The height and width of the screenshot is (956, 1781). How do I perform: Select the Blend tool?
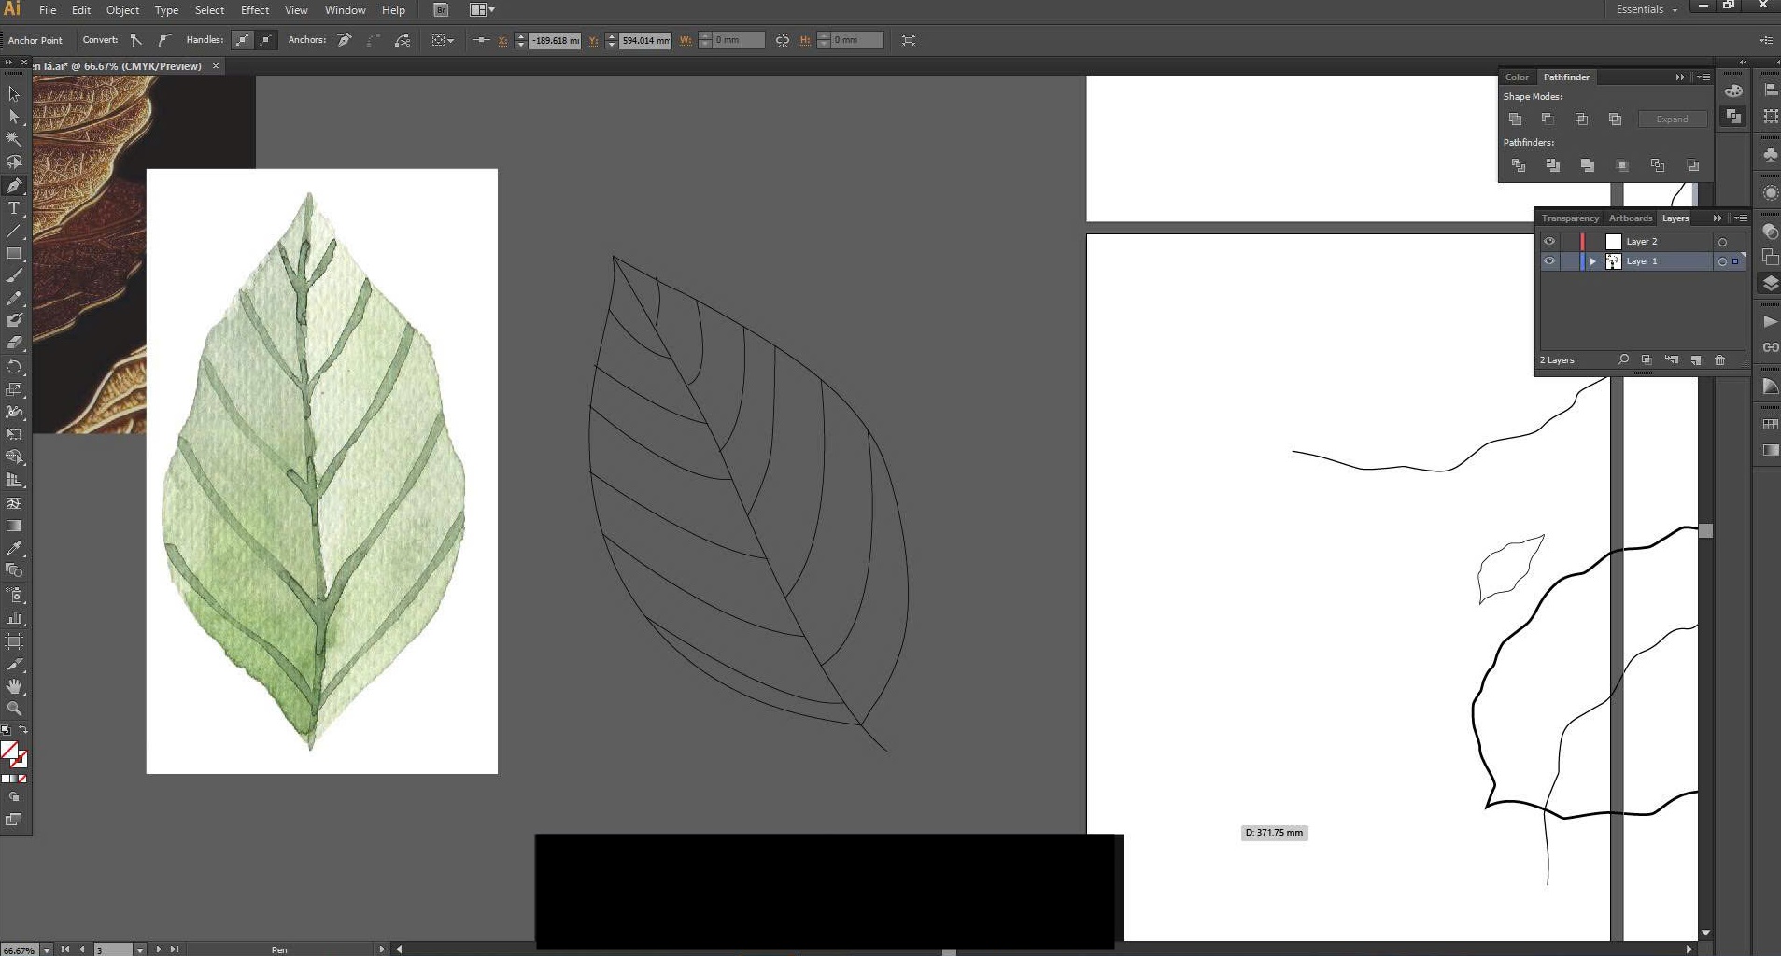pyautogui.click(x=14, y=570)
